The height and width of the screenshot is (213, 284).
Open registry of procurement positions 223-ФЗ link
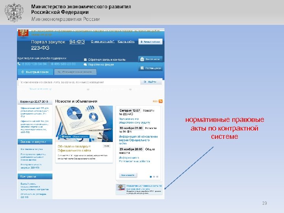click(31, 166)
